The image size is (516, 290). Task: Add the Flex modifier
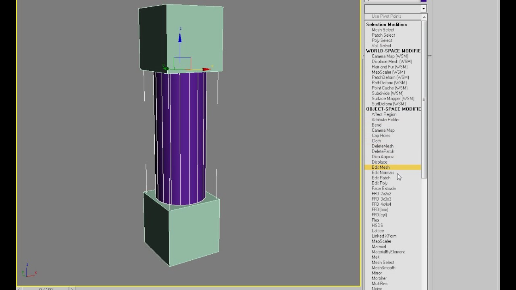(375, 220)
